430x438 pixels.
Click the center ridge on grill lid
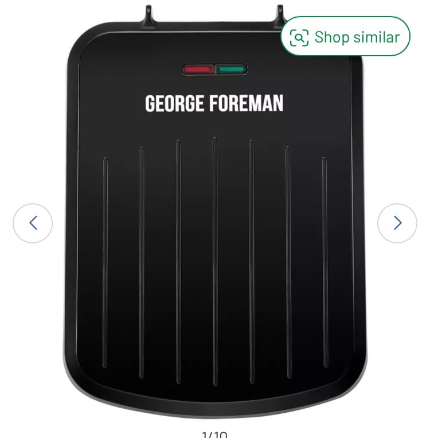[x=214, y=261]
